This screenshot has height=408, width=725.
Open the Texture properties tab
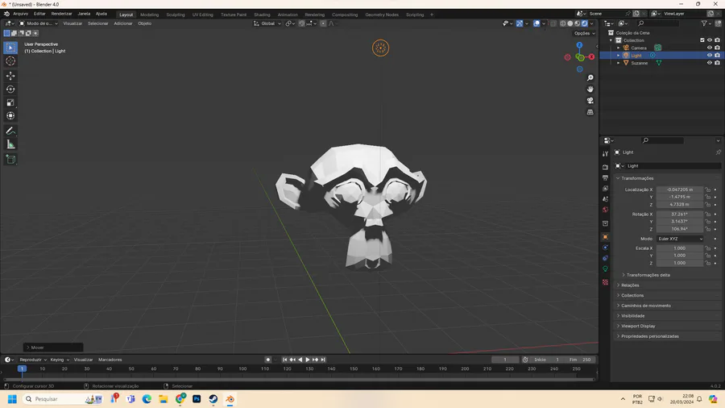(605, 282)
